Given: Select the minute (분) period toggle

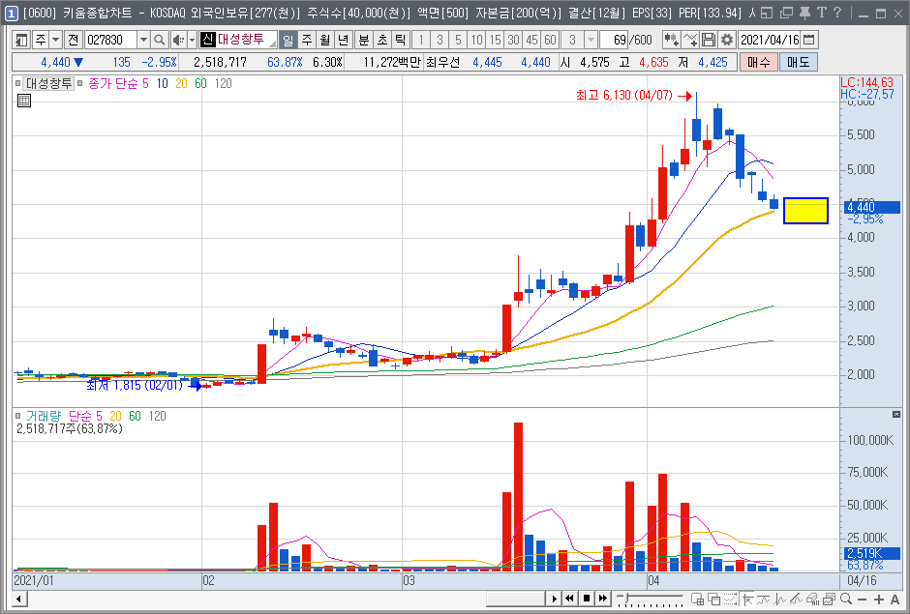Looking at the screenshot, I should [364, 40].
